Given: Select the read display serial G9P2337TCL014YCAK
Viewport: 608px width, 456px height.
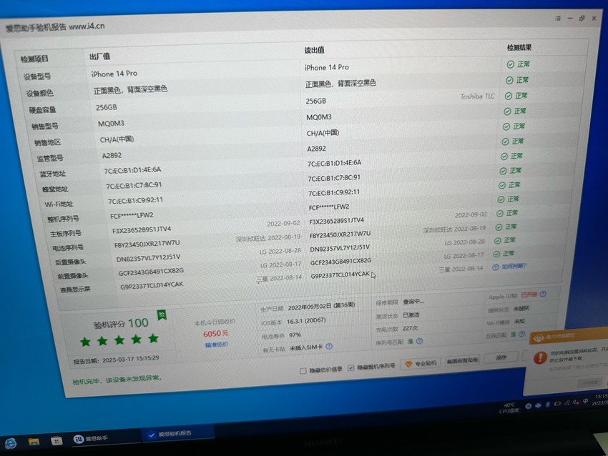Looking at the screenshot, I should click(x=340, y=274).
